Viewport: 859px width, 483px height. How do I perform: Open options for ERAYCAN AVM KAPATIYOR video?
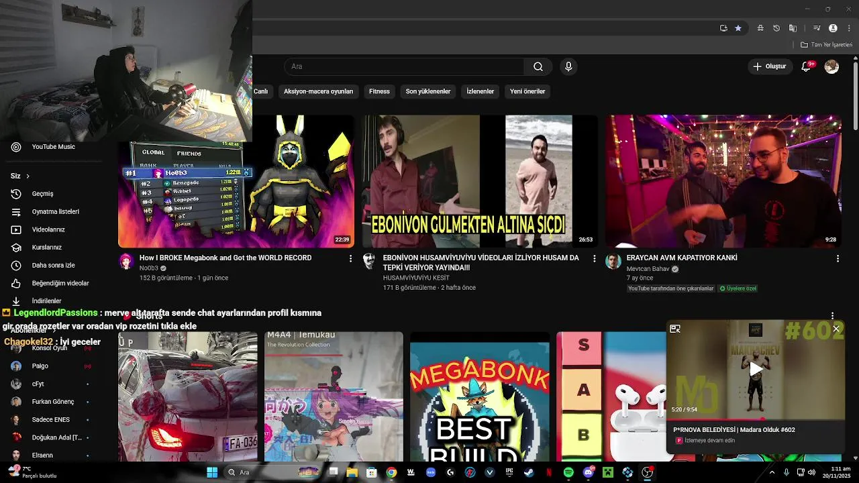(838, 258)
